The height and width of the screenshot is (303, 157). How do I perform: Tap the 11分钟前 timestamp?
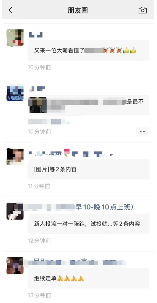click(39, 186)
